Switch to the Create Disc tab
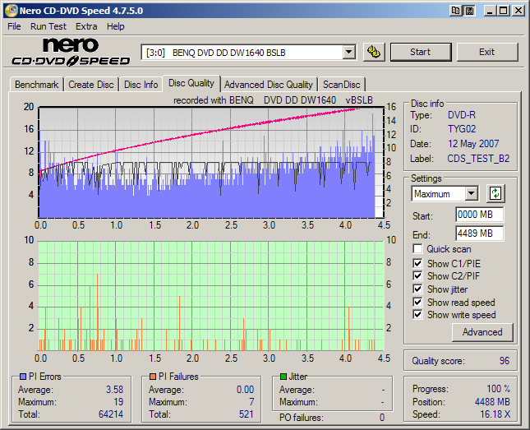The width and height of the screenshot is (530, 430). [x=91, y=85]
